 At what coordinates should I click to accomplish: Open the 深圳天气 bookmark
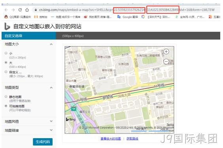[156, 17]
